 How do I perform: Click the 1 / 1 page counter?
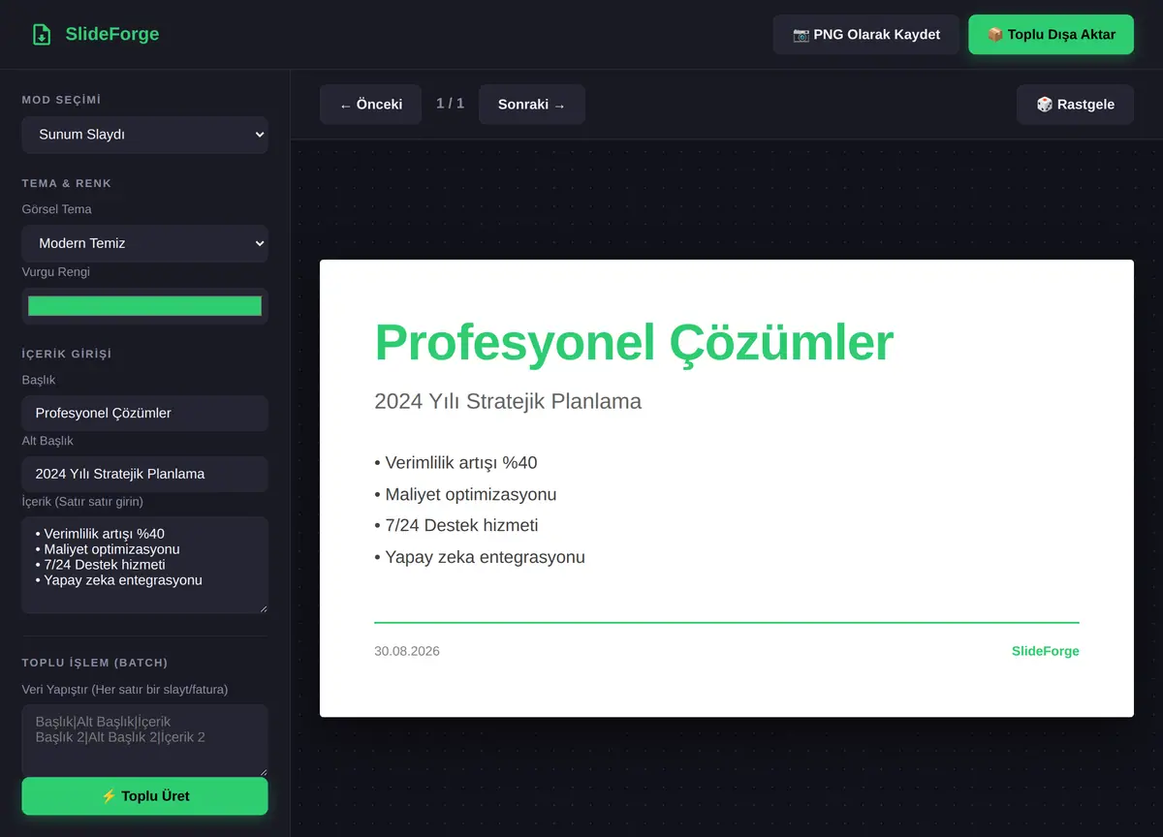point(450,104)
